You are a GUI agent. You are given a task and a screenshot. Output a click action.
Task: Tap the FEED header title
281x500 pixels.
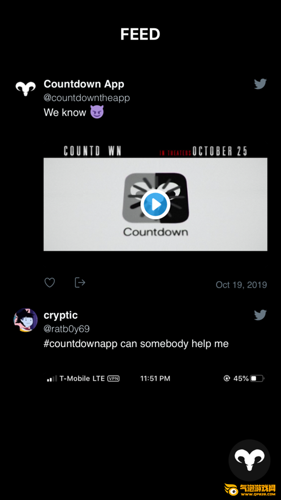tap(140, 35)
